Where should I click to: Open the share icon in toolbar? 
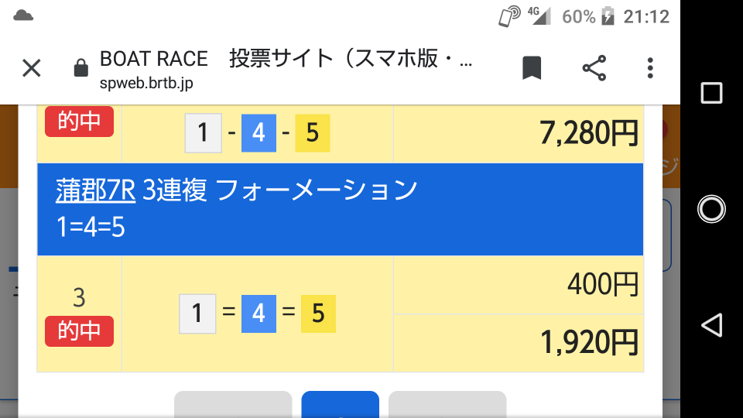(594, 68)
